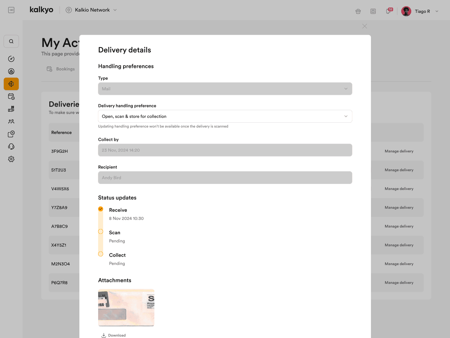Open the Kalkio Network location dropdown
Screen dimensions: 450x338
pos(91,10)
